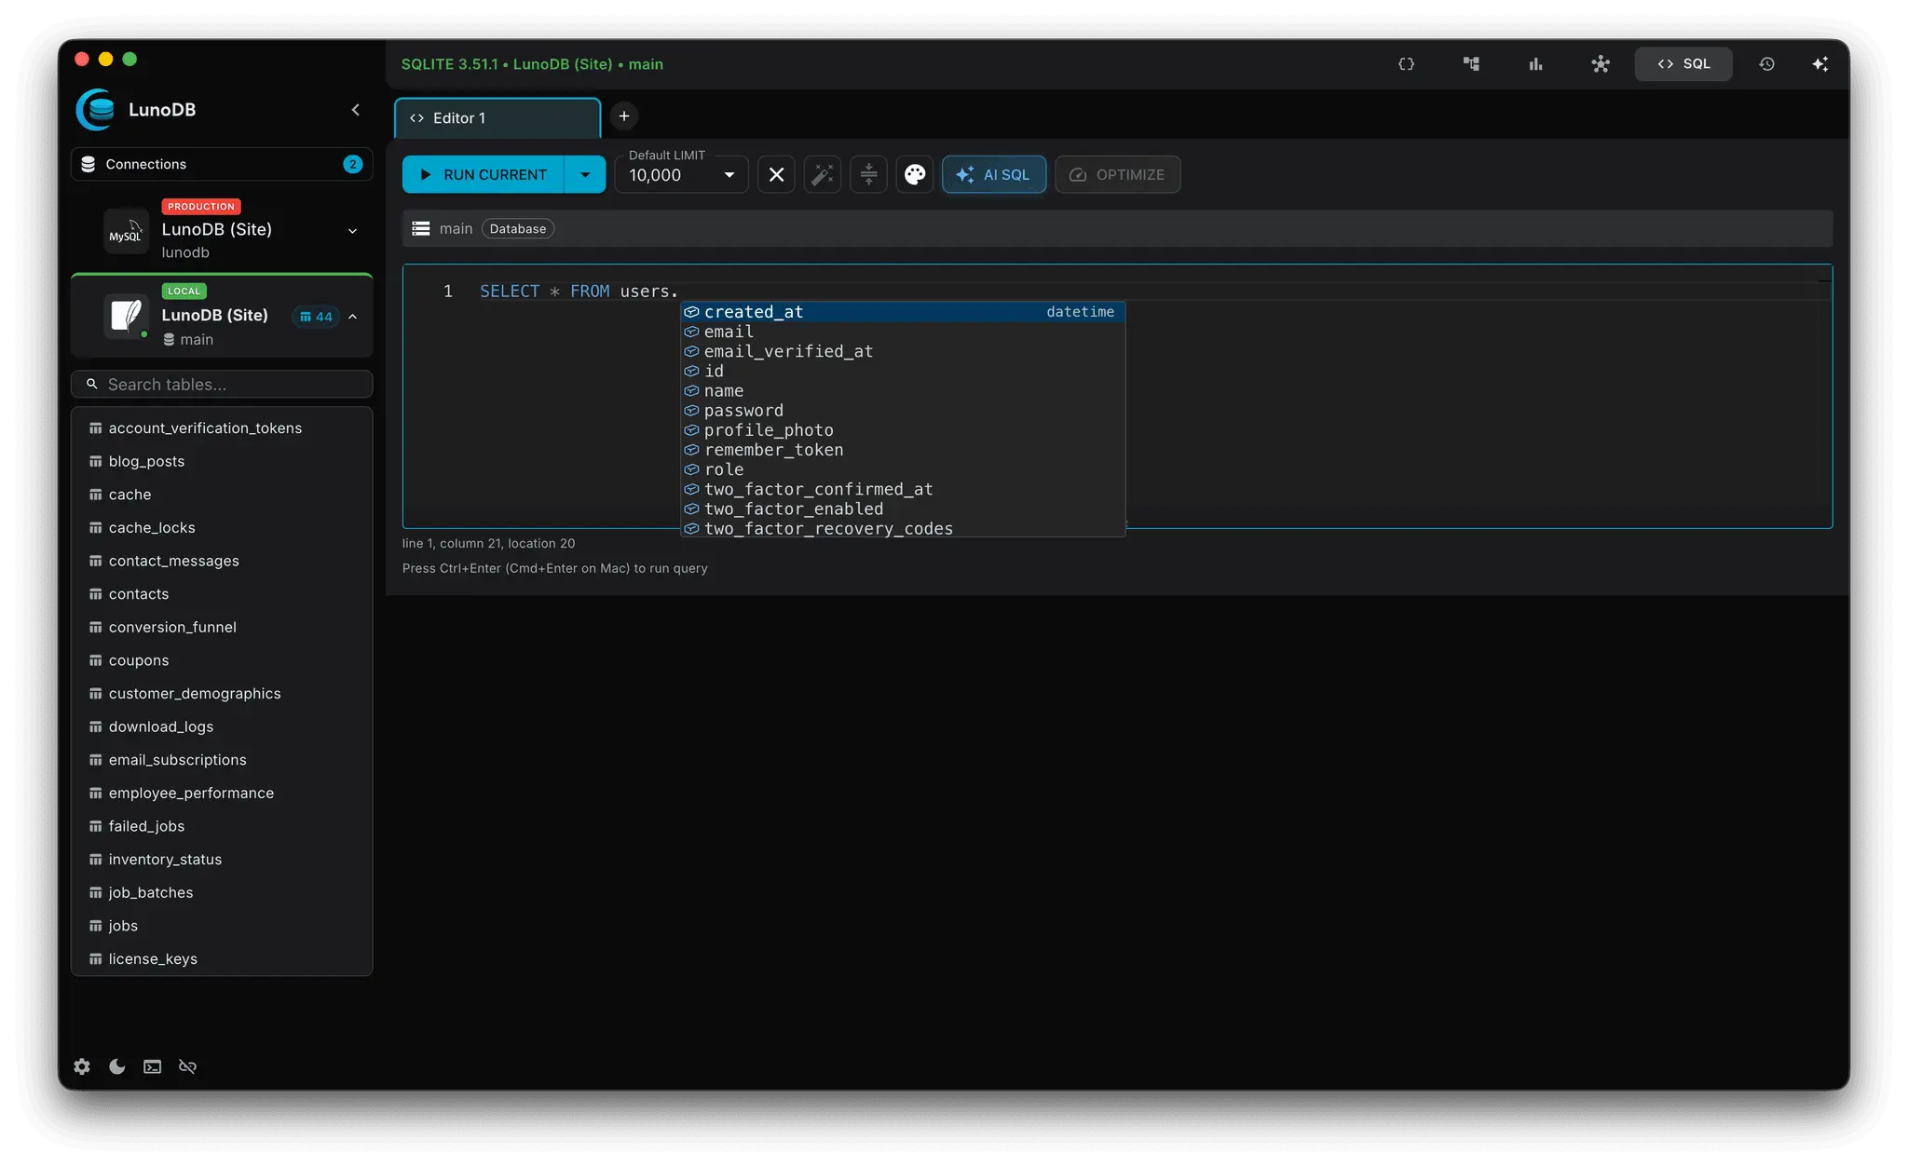Open the terminal console icon

152,1066
